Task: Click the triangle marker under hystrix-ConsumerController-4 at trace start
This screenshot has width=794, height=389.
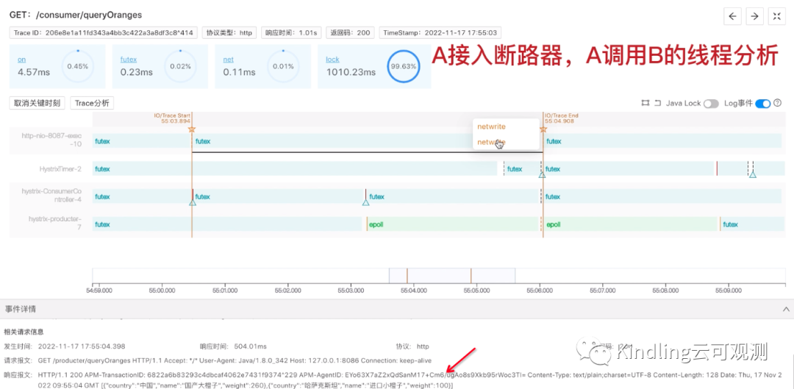Action: click(x=193, y=203)
